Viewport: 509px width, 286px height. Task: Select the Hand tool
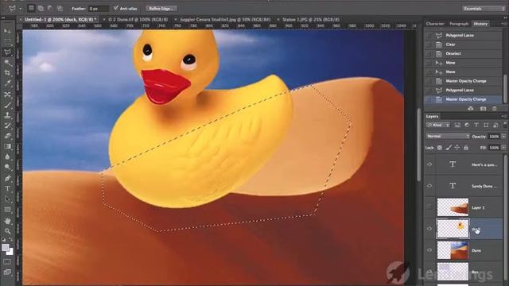tap(7, 221)
